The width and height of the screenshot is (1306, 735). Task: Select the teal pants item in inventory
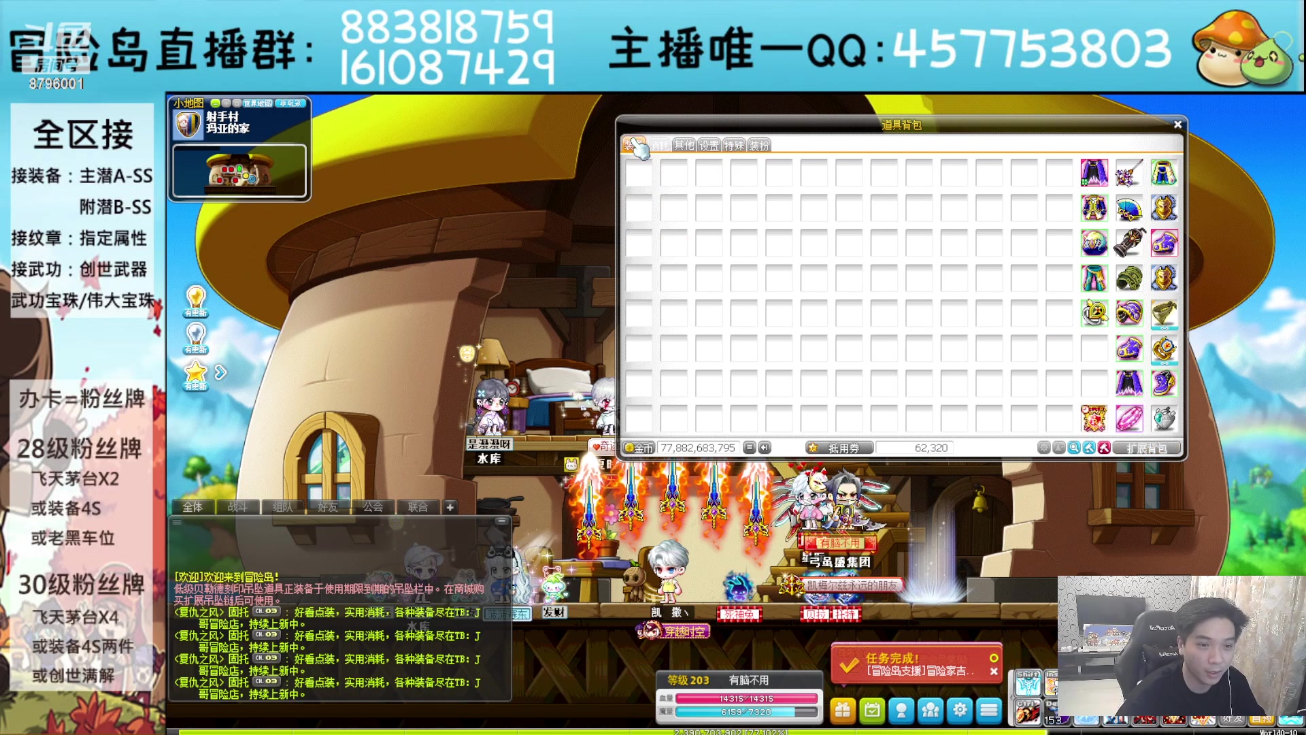tap(1094, 278)
